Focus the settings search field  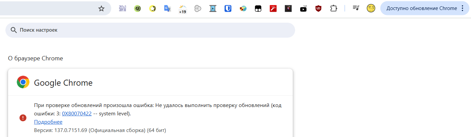click(150, 30)
